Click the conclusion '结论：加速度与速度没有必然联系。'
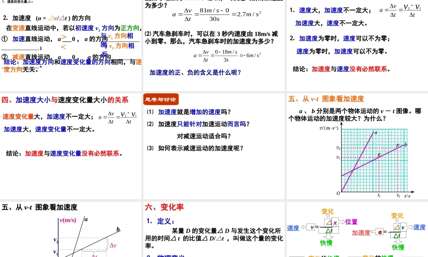 tap(342, 69)
